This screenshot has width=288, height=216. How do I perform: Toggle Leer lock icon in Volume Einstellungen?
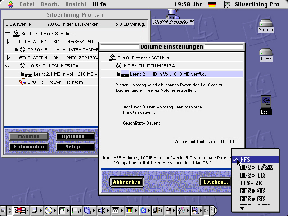[119, 74]
